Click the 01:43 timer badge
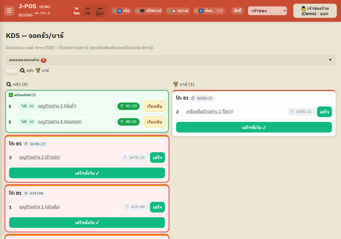341x239 pixels. tap(128, 106)
